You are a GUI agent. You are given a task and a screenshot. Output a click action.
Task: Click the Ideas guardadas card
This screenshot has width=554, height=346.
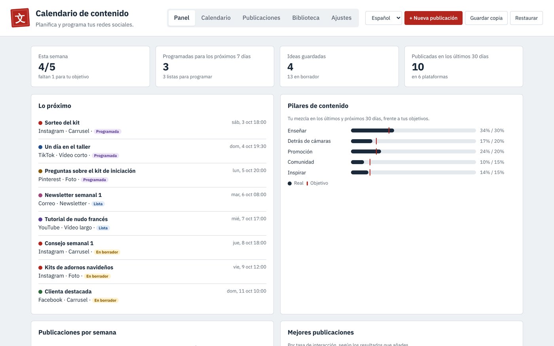(339, 66)
